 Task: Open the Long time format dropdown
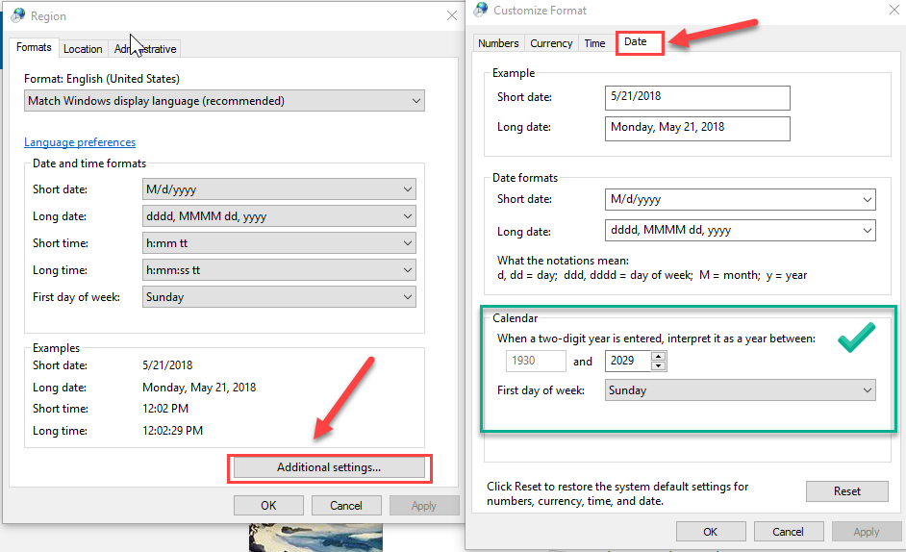(279, 270)
